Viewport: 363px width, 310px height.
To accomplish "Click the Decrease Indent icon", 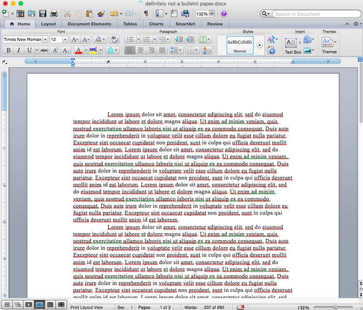I will (x=179, y=39).
